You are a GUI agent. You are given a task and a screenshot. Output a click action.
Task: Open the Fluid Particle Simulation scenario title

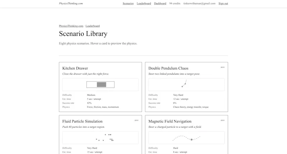tap(83, 121)
